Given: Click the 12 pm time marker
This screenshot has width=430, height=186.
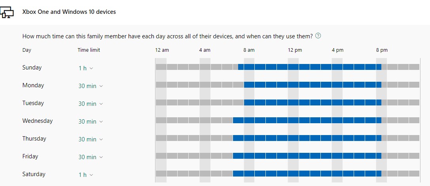Looking at the screenshot, I should 295,50.
